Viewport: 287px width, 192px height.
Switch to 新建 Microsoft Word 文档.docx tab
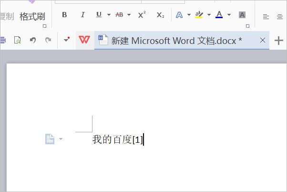176,41
